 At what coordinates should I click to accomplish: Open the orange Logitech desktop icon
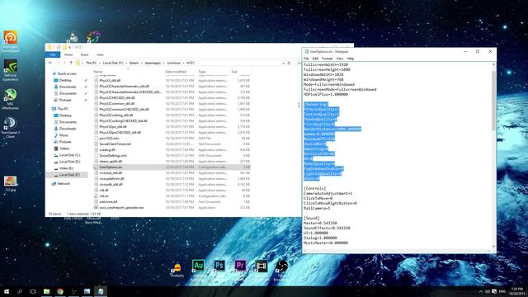pos(10,41)
